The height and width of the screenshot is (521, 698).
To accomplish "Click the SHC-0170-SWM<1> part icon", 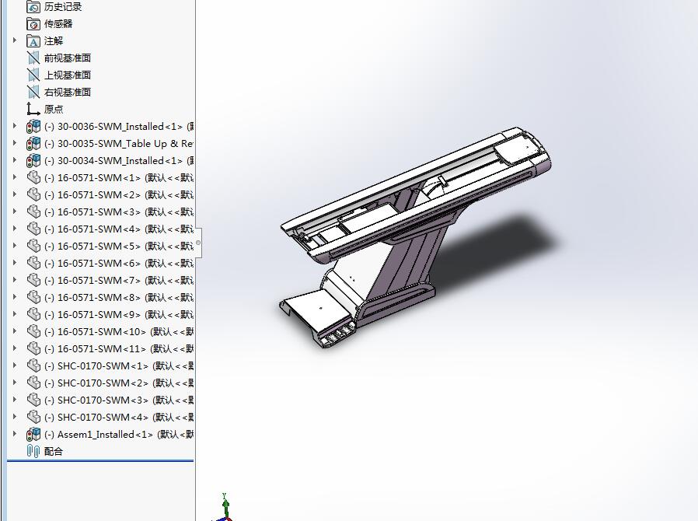I will coord(33,365).
